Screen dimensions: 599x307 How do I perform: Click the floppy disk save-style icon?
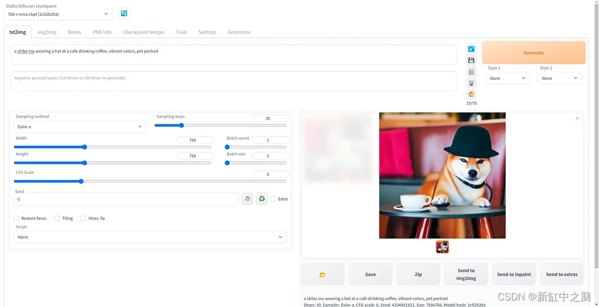[471, 60]
